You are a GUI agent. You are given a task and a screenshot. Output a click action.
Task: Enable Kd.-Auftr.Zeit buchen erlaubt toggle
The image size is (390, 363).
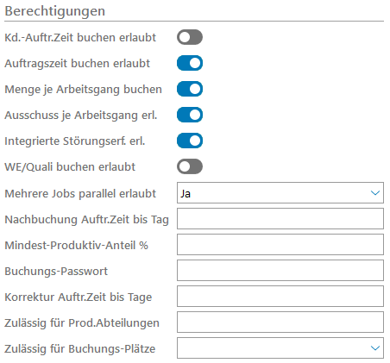pyautogui.click(x=190, y=37)
